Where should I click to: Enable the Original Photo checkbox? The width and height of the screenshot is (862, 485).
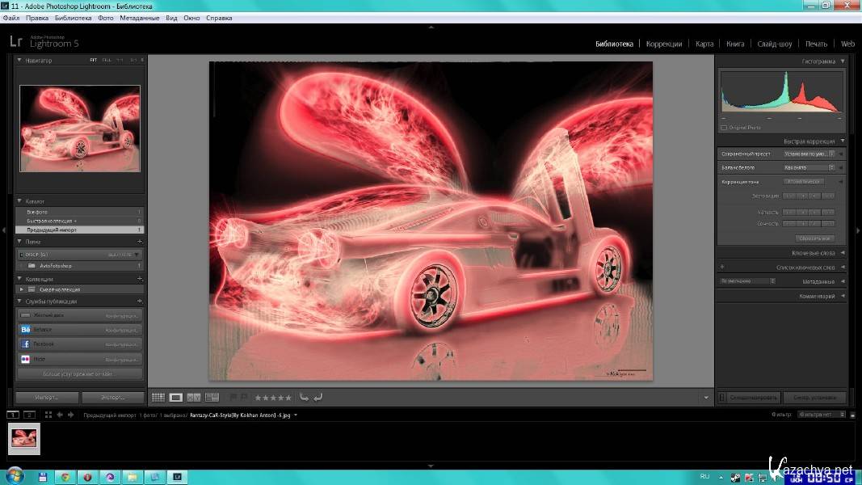(723, 127)
